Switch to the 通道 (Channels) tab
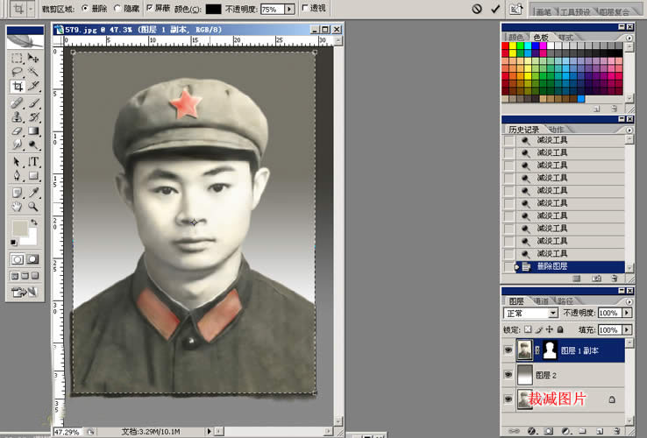647x438 pixels. tap(543, 300)
